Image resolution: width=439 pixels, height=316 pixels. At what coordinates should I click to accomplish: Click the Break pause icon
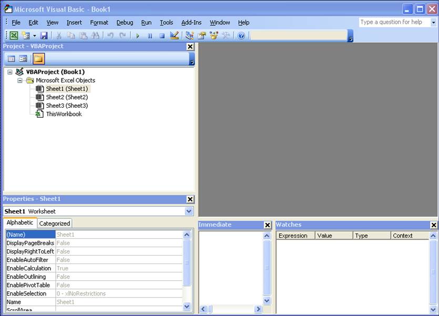150,36
